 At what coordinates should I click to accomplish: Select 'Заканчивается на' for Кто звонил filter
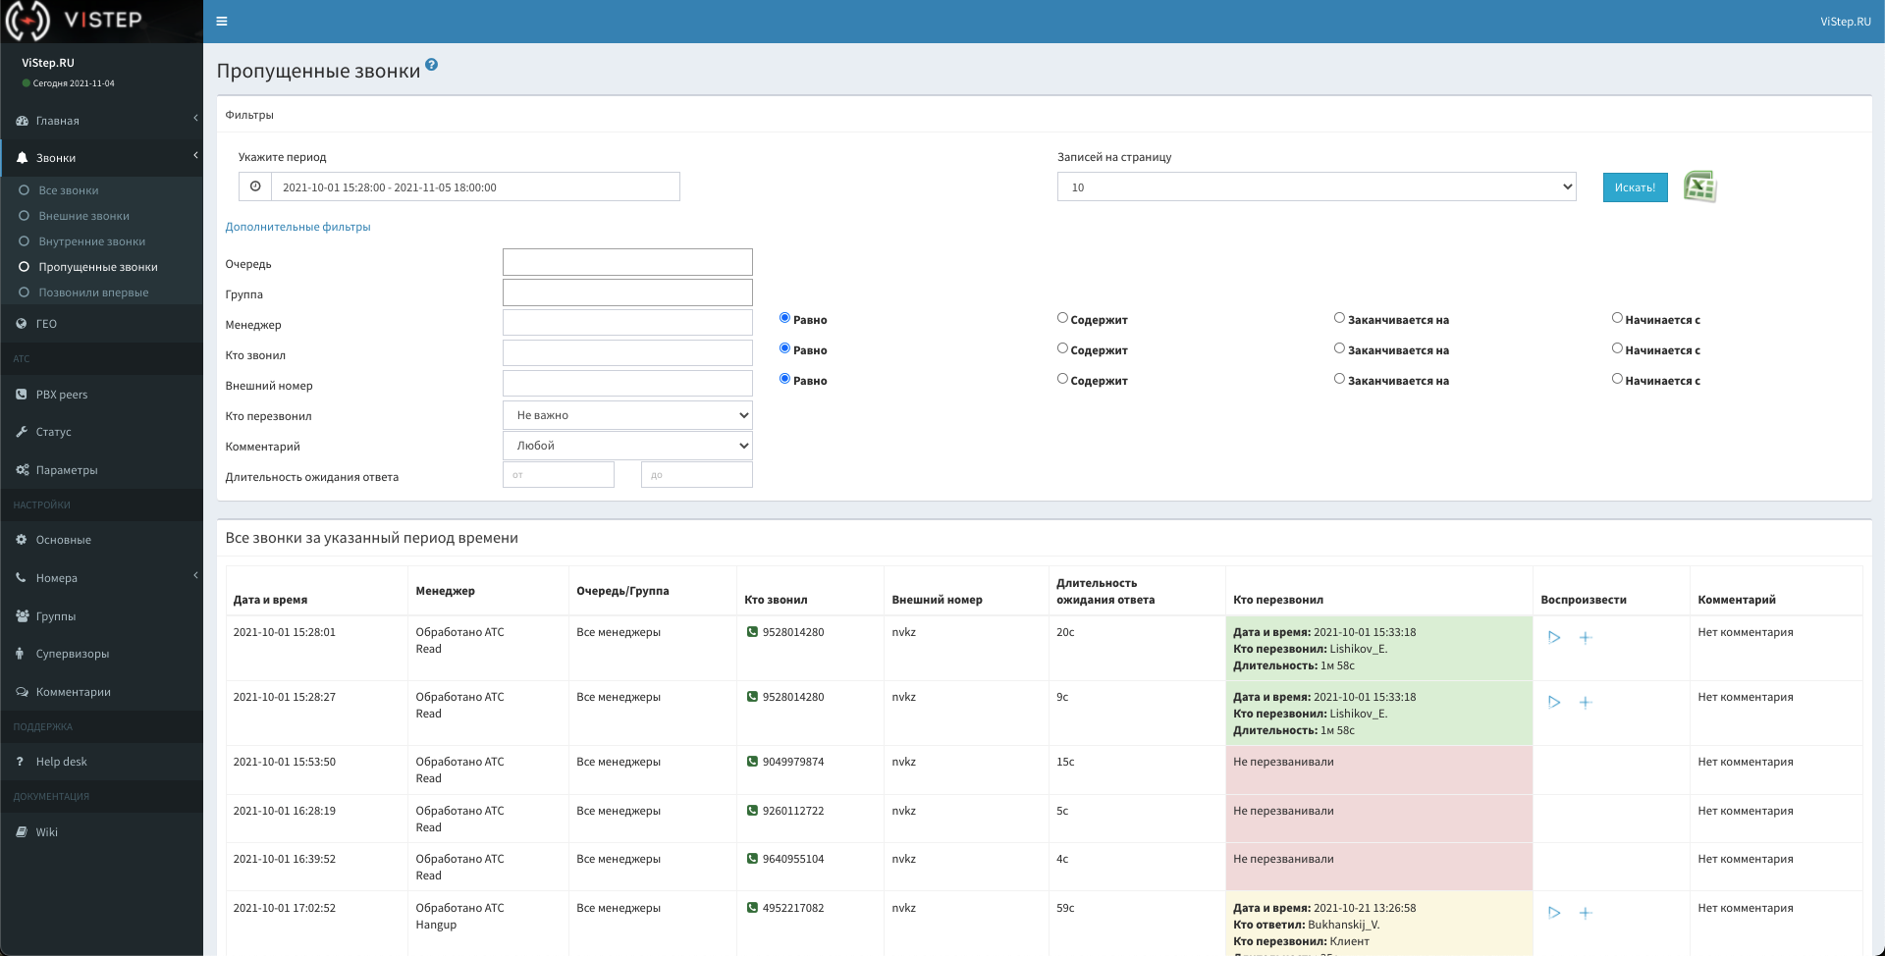pyautogui.click(x=1339, y=348)
